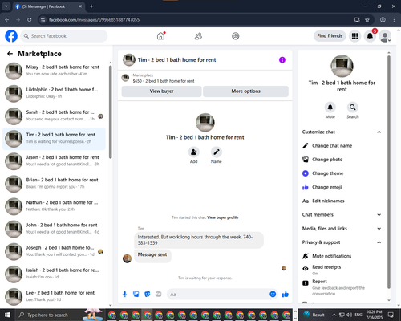Open the Jason conversation
This screenshot has width=401, height=321.
(54, 161)
